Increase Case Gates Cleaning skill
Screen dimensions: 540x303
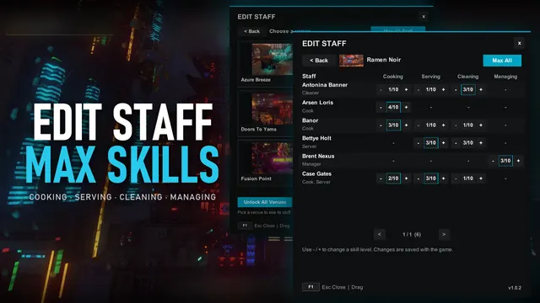tap(481, 178)
